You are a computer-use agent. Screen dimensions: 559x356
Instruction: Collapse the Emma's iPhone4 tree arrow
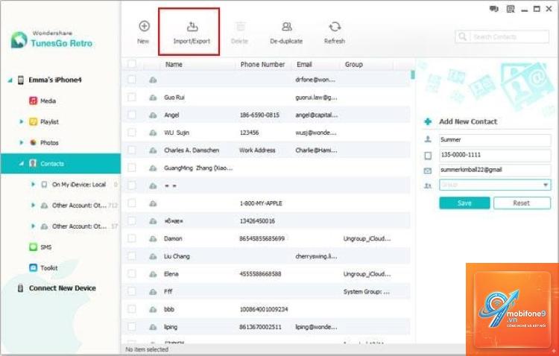point(10,80)
